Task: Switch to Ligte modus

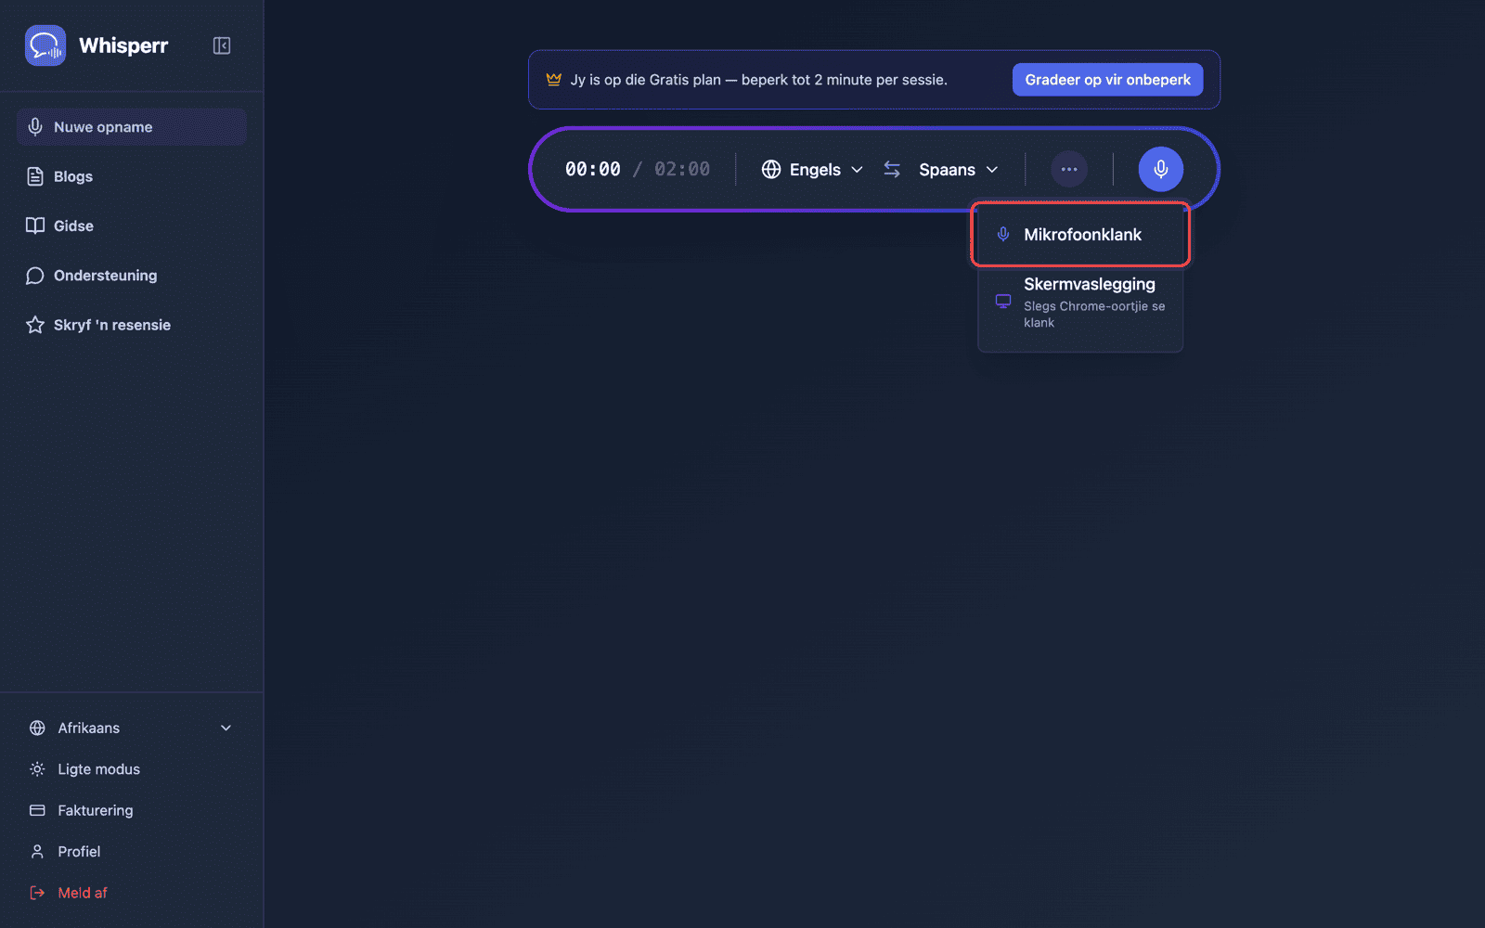Action: pyautogui.click(x=131, y=769)
